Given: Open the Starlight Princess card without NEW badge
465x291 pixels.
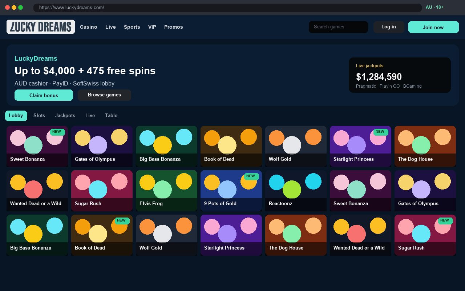Looking at the screenshot, I should tap(231, 235).
